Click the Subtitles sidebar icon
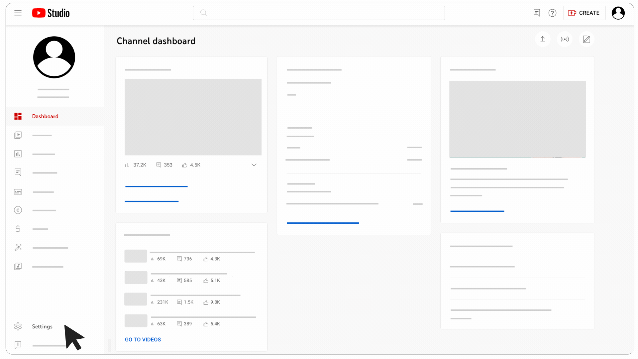Image resolution: width=638 pixels, height=359 pixels. [x=18, y=191]
